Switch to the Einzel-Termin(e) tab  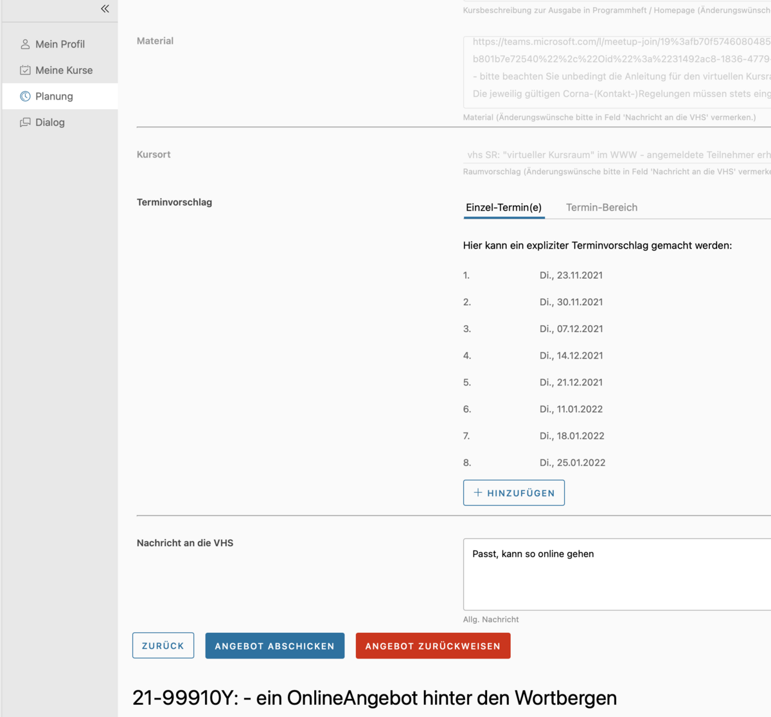[504, 208]
